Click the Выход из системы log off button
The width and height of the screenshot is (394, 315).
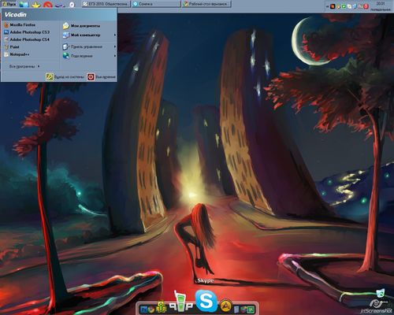[65, 77]
